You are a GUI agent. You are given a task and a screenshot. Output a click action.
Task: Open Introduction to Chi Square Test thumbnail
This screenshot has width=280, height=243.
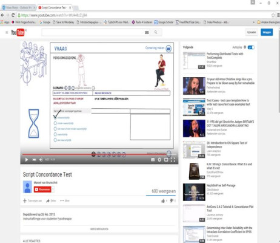(194, 149)
